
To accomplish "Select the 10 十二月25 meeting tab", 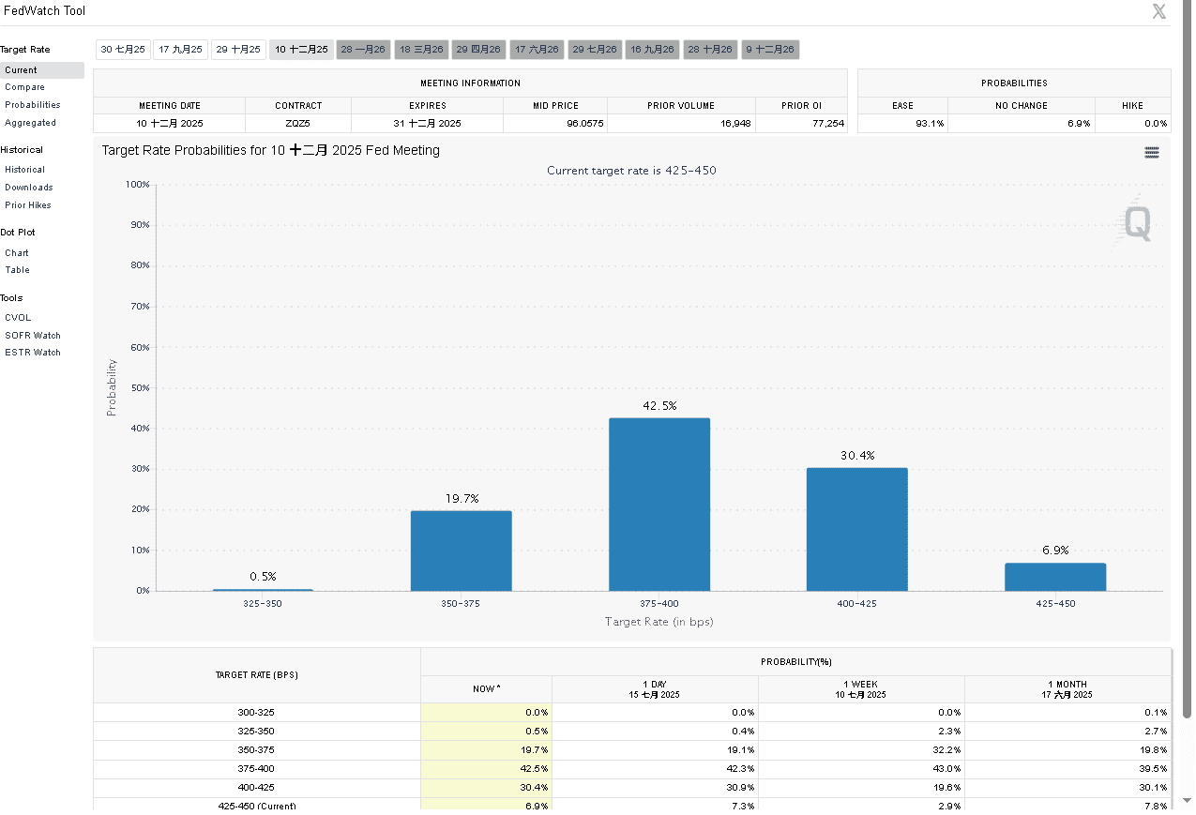I will click(x=302, y=50).
